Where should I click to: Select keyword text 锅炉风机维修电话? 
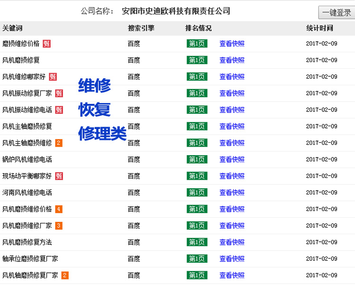point(27,159)
